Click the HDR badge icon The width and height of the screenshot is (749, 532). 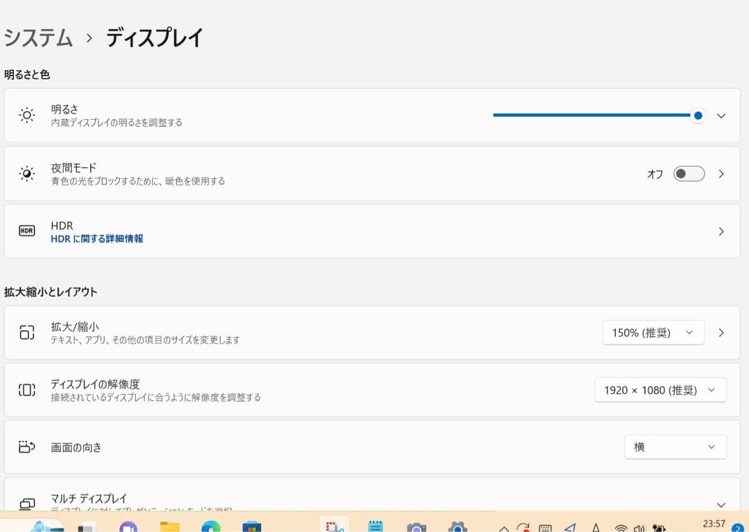[26, 231]
